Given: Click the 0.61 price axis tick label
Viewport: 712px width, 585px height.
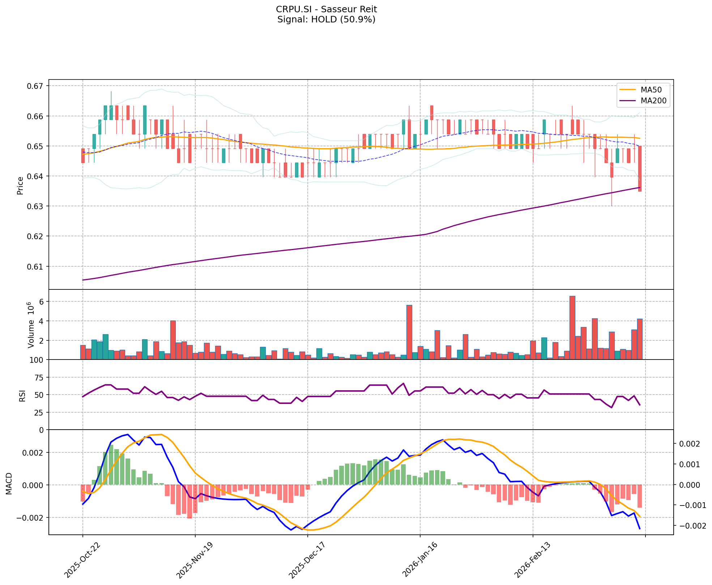Looking at the screenshot, I should click(x=35, y=266).
